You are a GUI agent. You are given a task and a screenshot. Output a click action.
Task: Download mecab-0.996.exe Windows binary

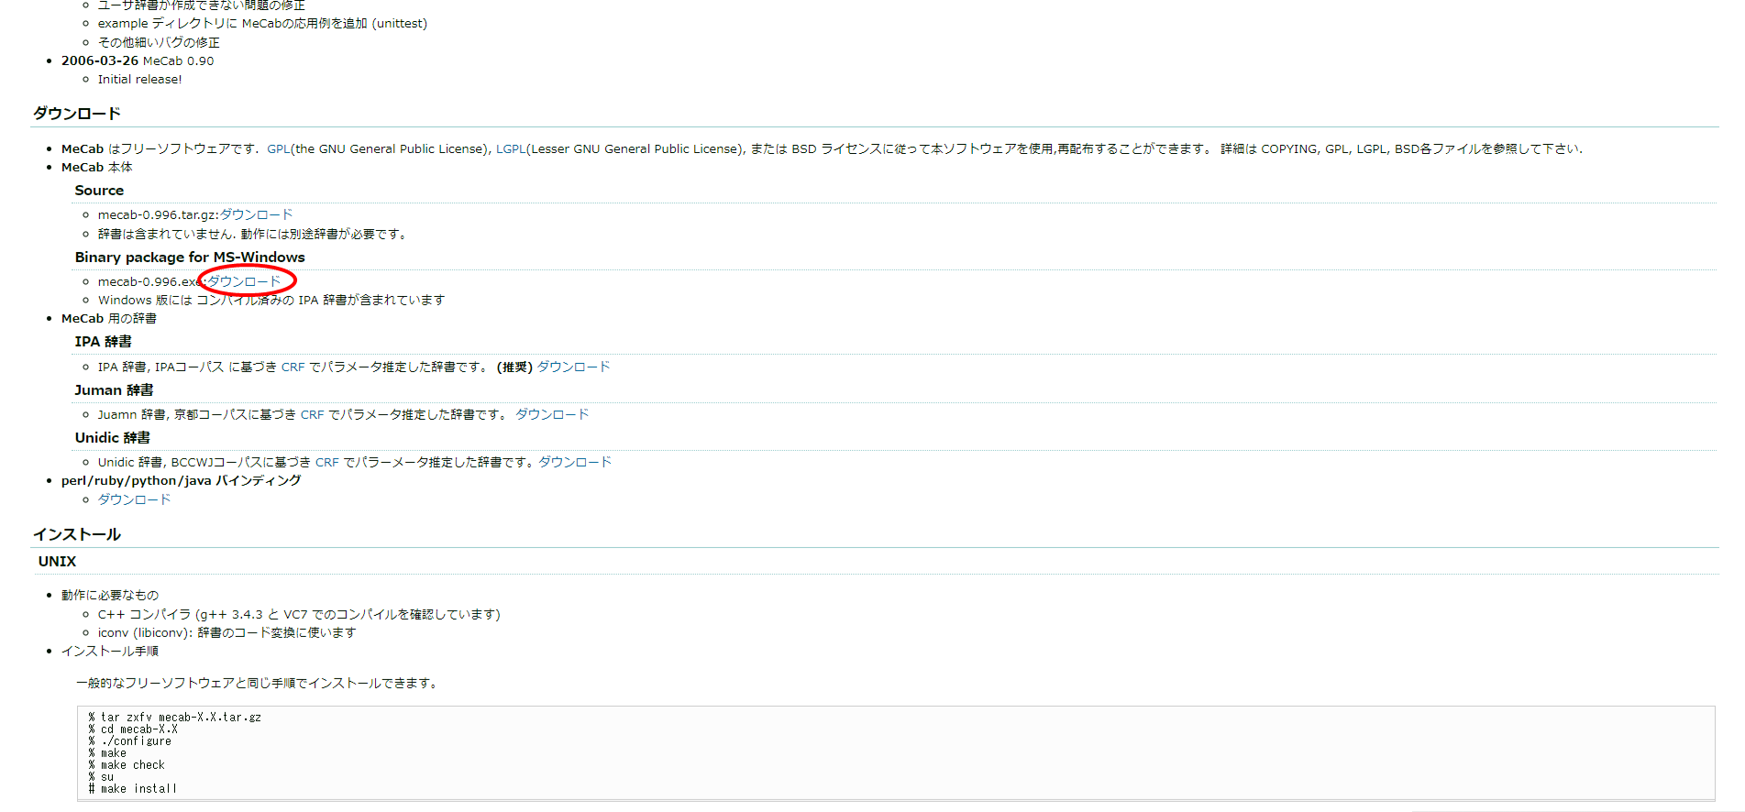[x=244, y=281]
